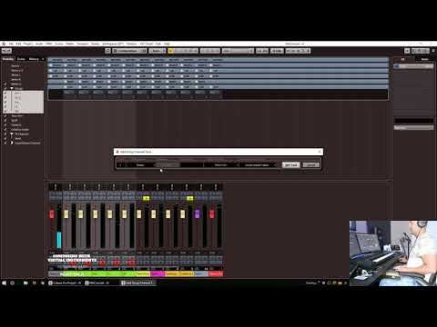
Task: Expand the FX Channels visibility folder
Action: tap(12, 134)
